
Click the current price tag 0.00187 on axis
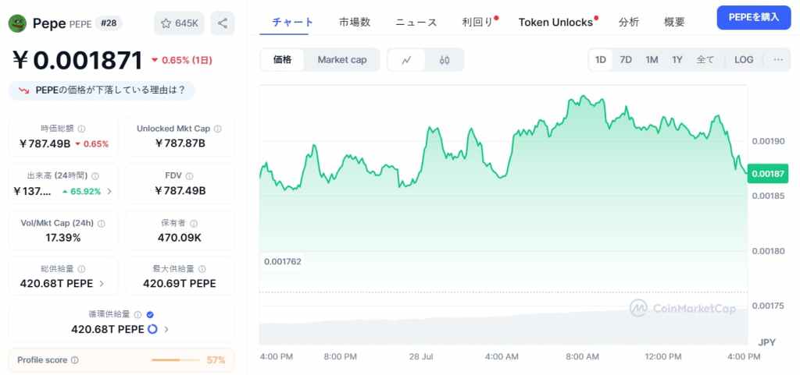pos(768,174)
